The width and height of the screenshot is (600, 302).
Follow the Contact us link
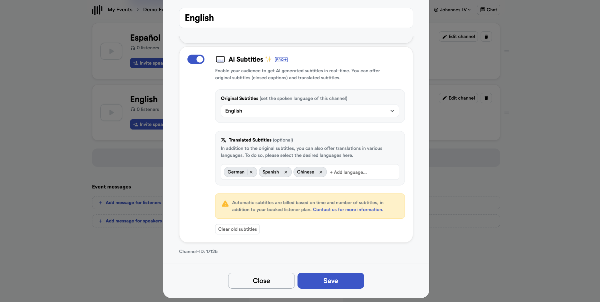pyautogui.click(x=348, y=209)
